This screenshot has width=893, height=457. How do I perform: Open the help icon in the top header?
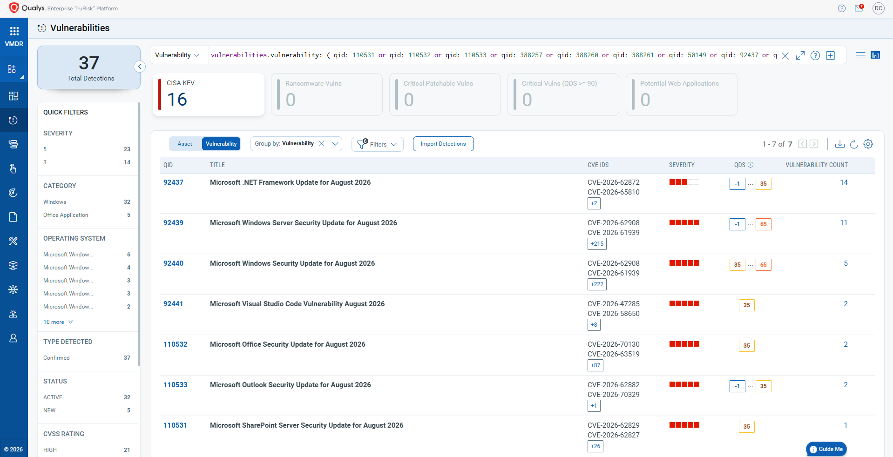(x=842, y=8)
